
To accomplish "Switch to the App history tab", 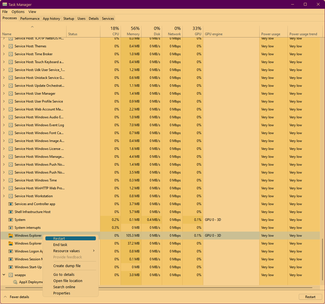I will click(51, 18).
